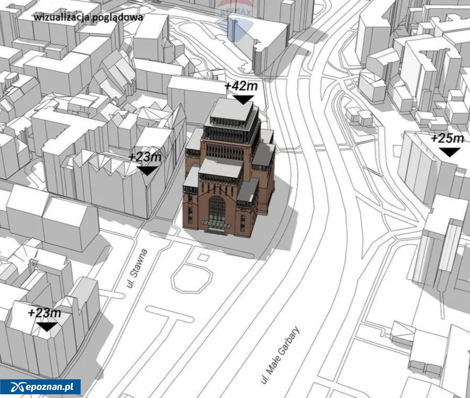Click the black triangle marker under +42m
The width and height of the screenshot is (470, 398).
243,99
